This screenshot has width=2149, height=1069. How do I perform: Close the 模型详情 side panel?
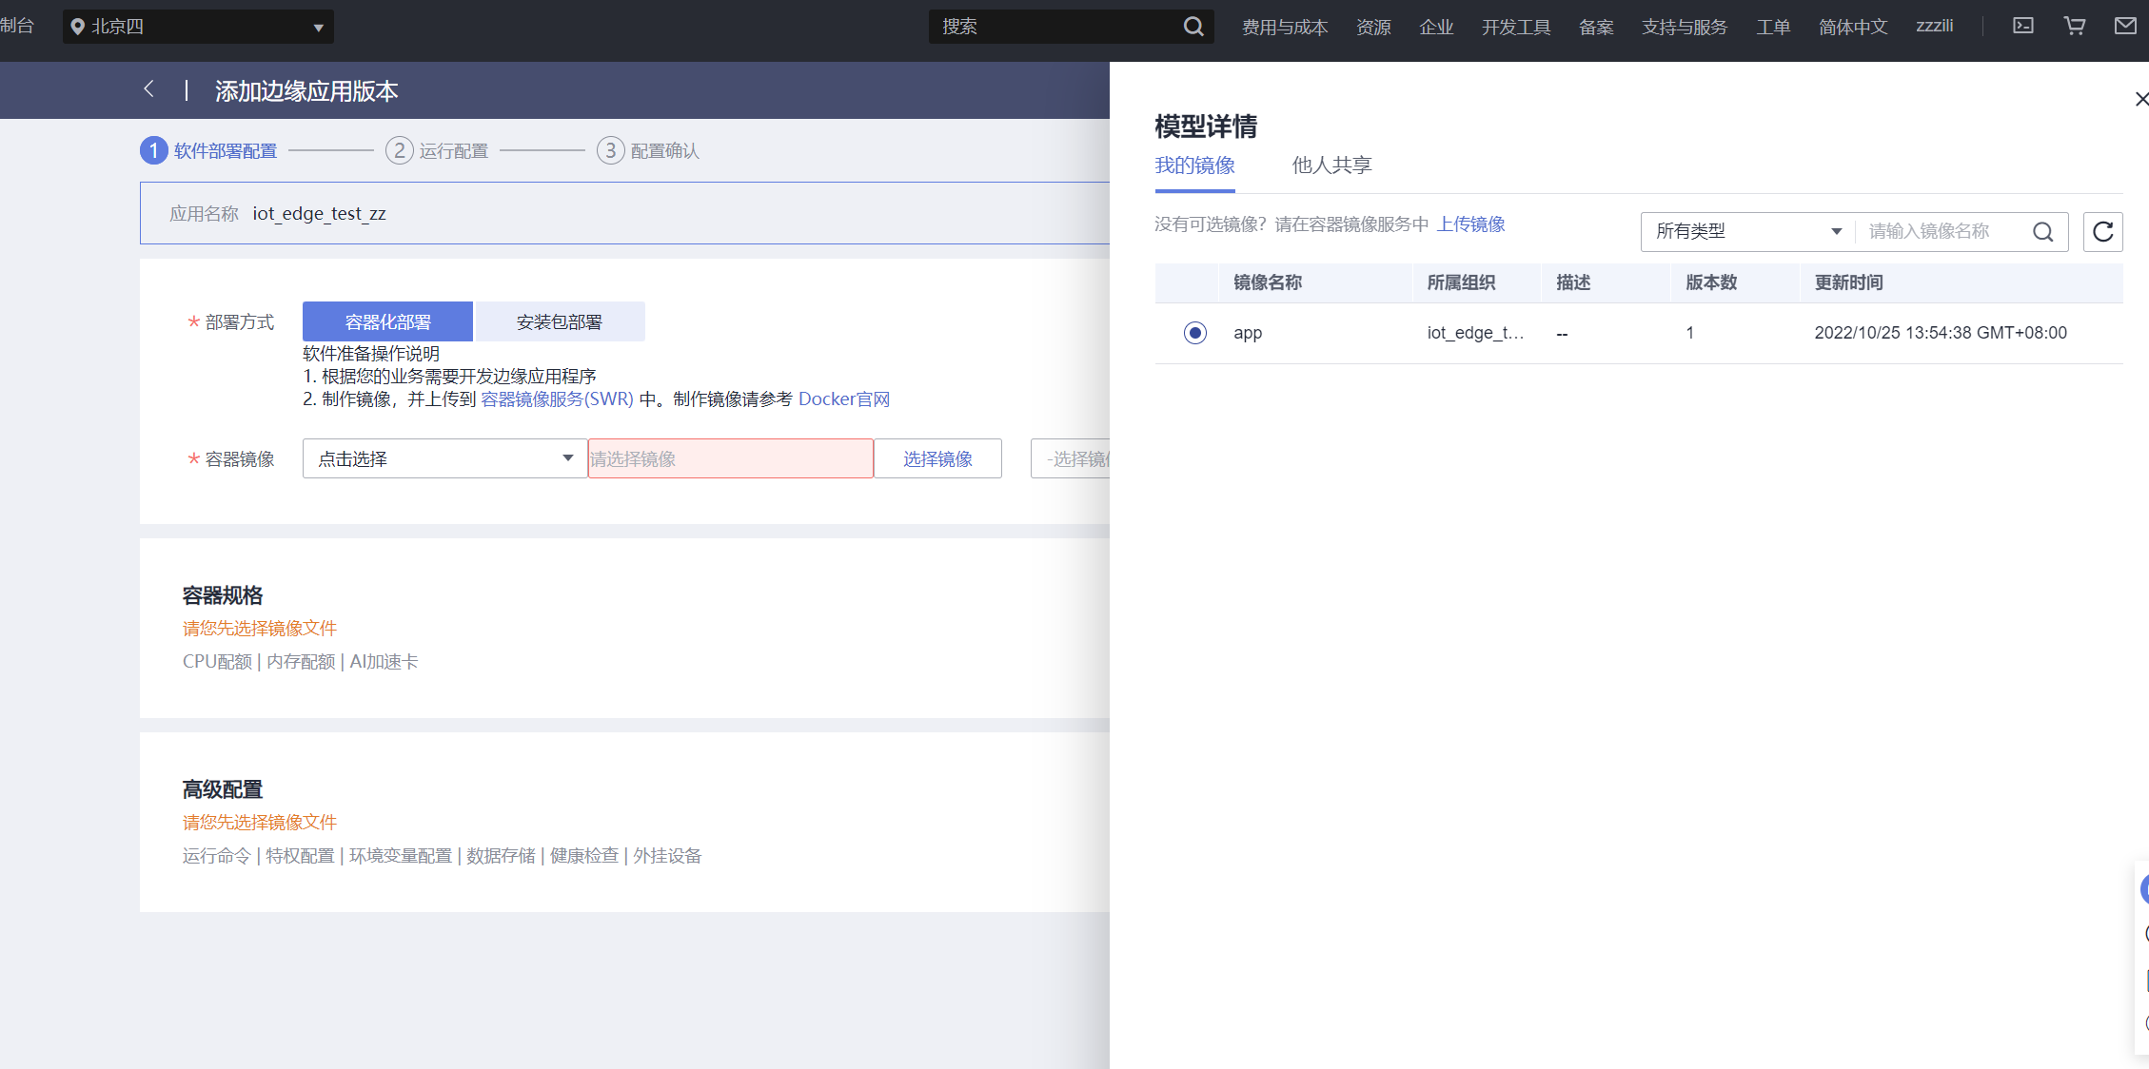[x=2140, y=99]
